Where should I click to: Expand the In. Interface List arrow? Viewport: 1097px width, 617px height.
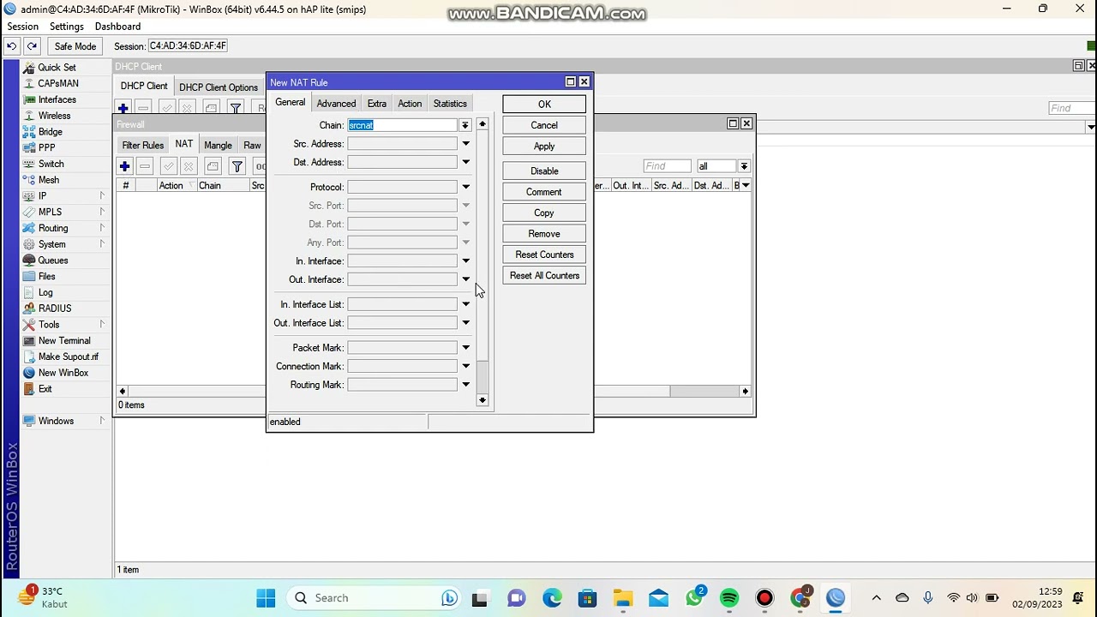point(465,304)
